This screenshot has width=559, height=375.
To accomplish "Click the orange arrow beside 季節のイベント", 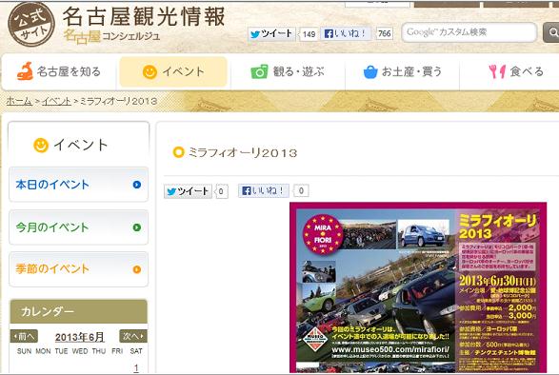I will 137,269.
